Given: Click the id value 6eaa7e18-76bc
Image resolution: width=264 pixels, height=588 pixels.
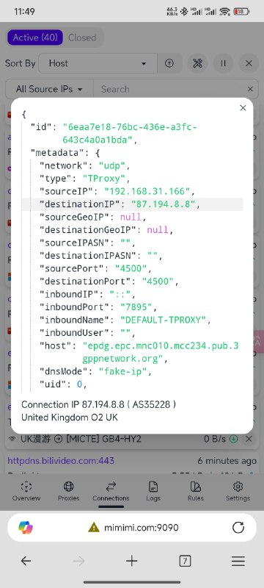Looking at the screenshot, I should pos(131,134).
